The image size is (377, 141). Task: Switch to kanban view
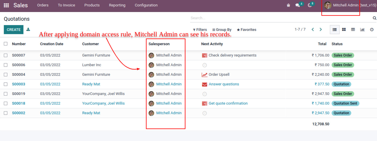[344, 30]
